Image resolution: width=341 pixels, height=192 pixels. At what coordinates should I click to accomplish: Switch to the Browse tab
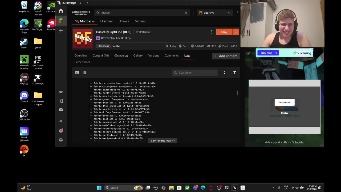pyautogui.click(x=124, y=21)
